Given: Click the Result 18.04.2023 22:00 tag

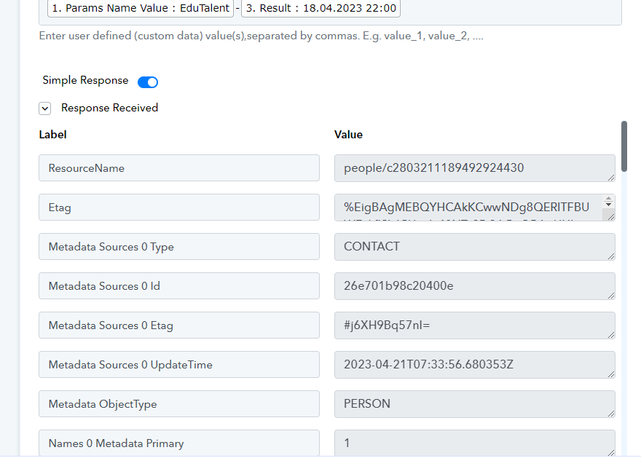Looking at the screenshot, I should click(x=320, y=8).
